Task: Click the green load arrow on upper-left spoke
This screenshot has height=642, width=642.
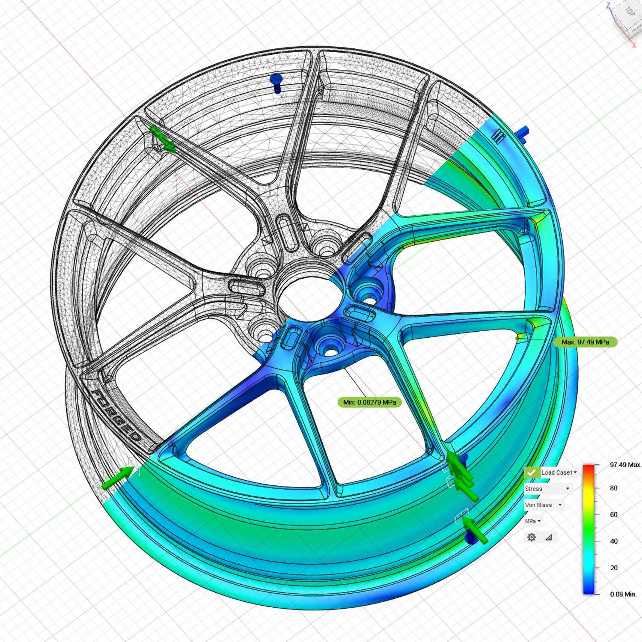Action: point(163,139)
